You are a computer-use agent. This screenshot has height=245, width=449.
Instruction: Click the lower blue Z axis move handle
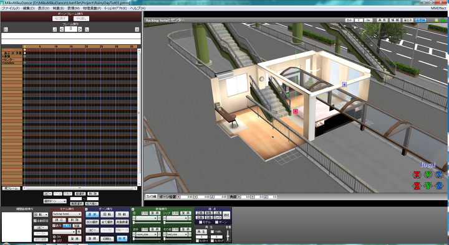click(x=439, y=186)
